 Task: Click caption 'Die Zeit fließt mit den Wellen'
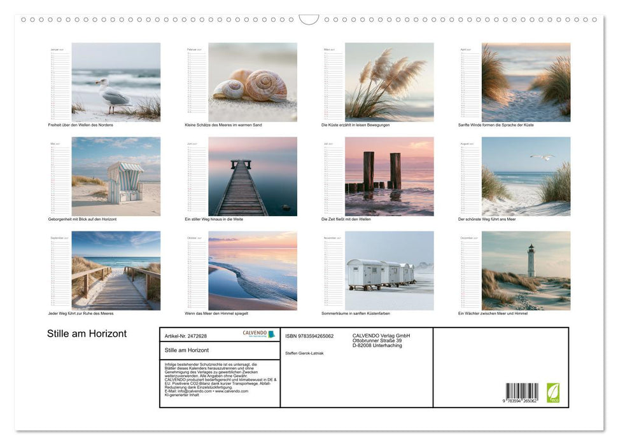tap(346, 219)
